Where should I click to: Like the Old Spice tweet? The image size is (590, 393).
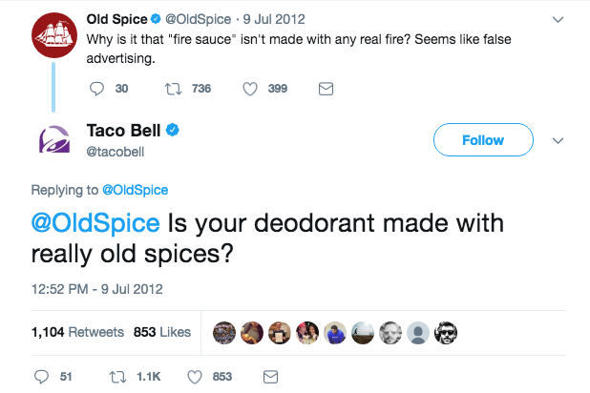point(253,89)
